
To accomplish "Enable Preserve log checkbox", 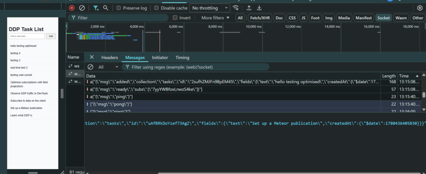I will point(119,8).
